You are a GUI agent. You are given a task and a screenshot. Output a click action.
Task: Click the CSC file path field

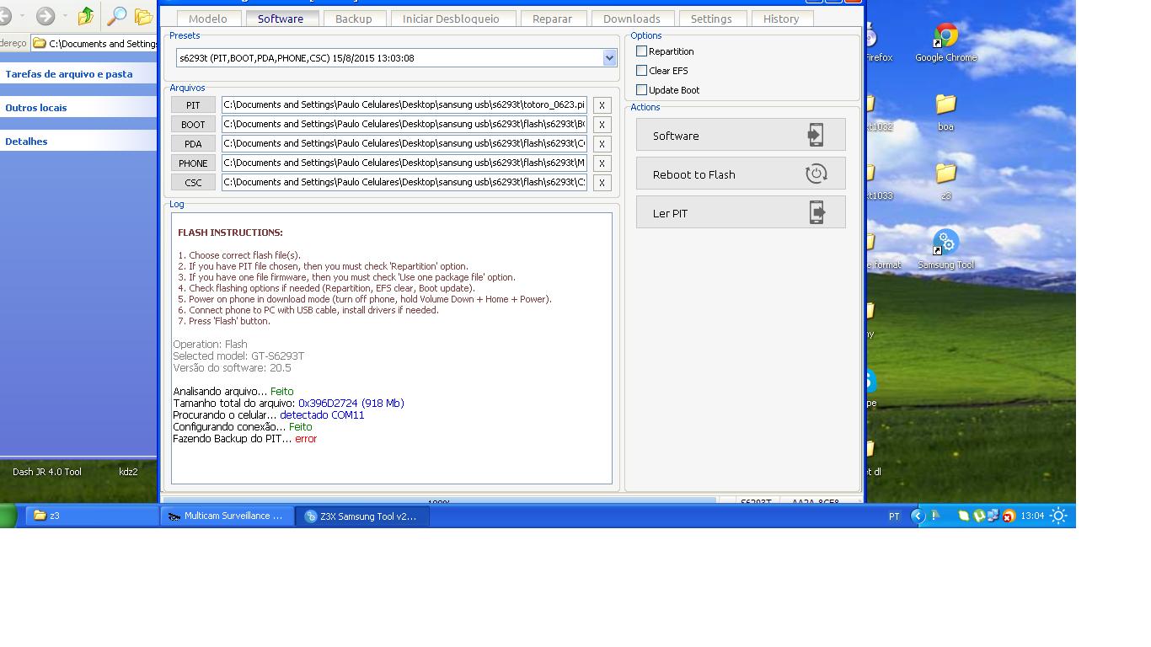point(404,182)
